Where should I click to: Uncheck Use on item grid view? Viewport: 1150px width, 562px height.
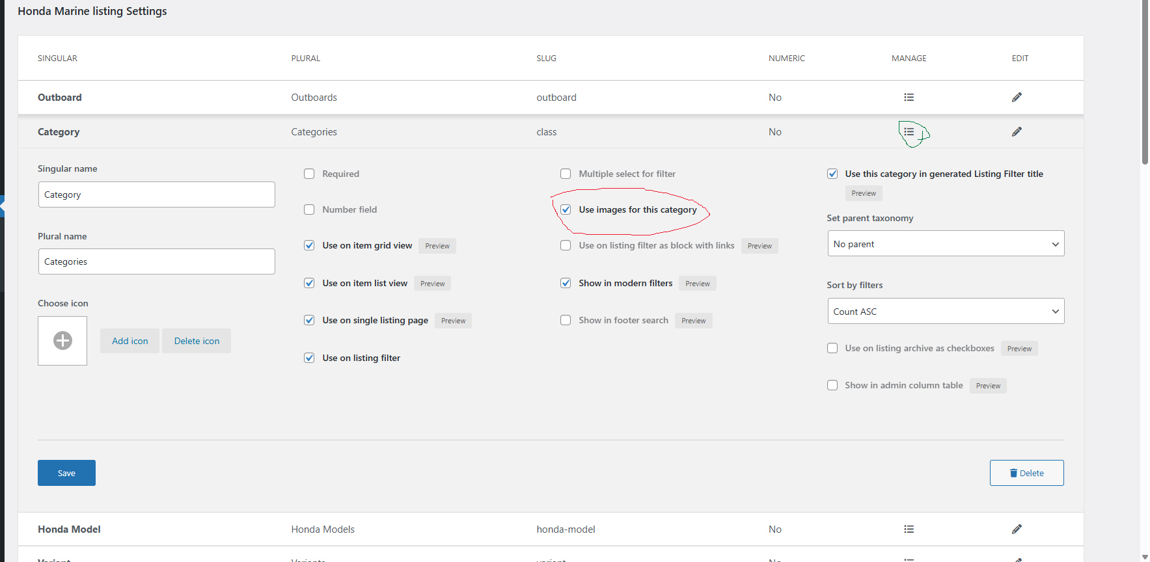[x=309, y=245]
